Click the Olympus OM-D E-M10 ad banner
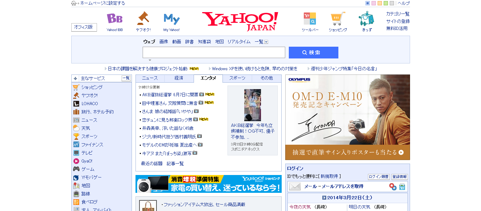481x211 pixels. point(348,117)
